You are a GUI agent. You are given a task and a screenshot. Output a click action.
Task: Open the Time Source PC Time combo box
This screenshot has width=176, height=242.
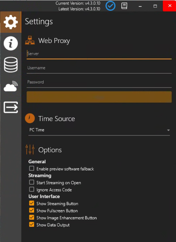click(x=99, y=130)
